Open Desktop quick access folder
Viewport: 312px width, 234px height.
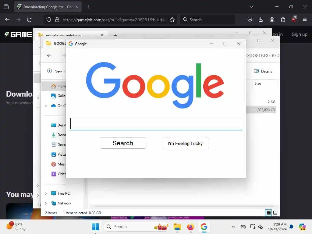tap(58, 125)
